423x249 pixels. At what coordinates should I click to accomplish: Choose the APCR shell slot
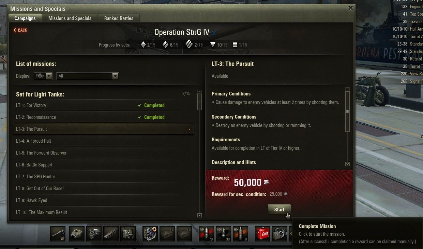click(223, 234)
